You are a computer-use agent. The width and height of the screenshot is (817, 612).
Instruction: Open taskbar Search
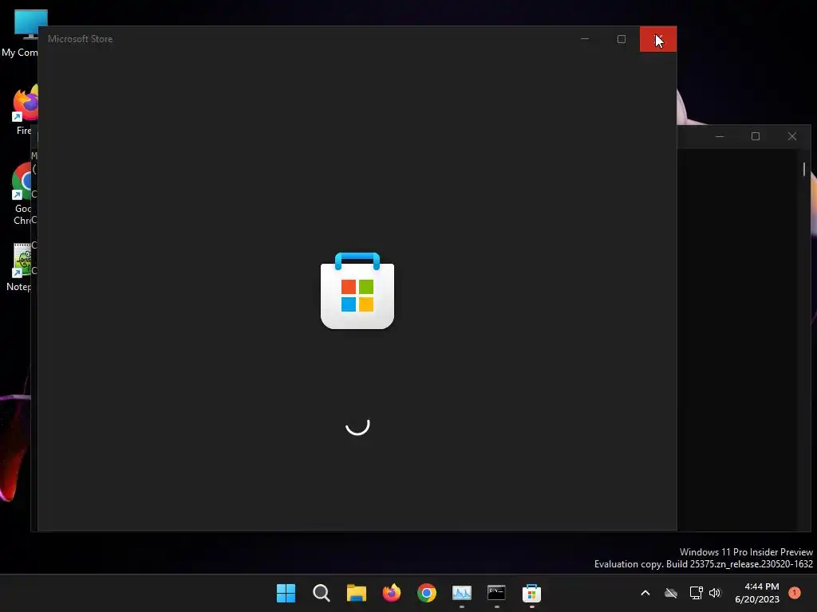click(x=321, y=593)
